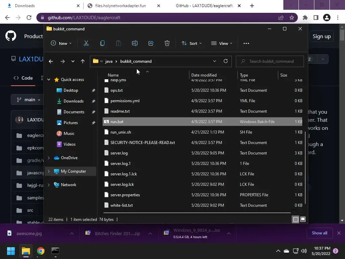Open the GitHub Code tab
This screenshot has height=259, width=345.
tap(23, 78)
